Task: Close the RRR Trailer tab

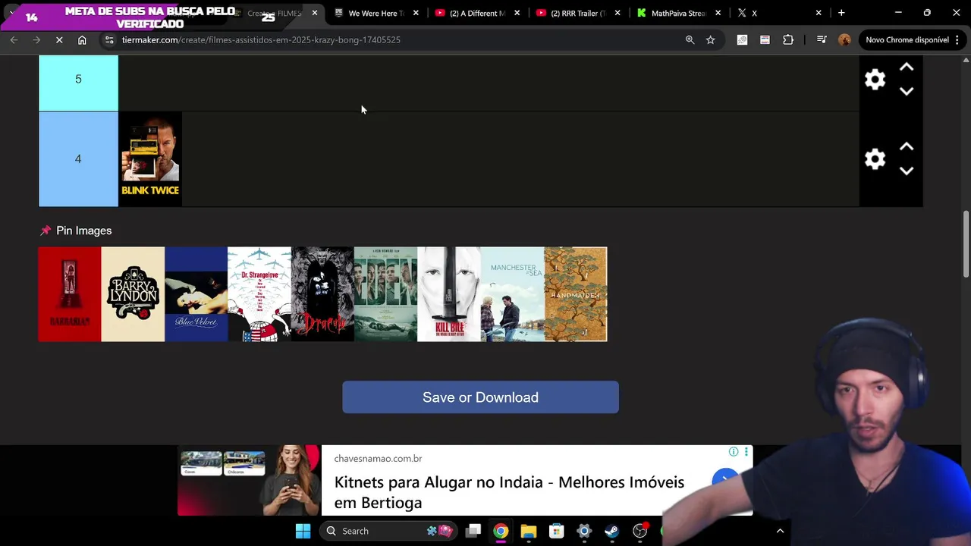Action: point(617,13)
